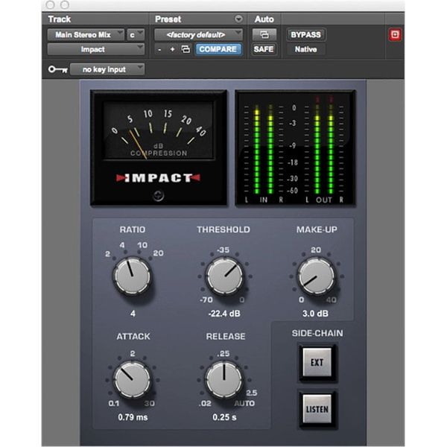Image resolution: width=447 pixels, height=447 pixels.
Task: Open the Impact plug-in selector dropdown
Action: click(96, 49)
